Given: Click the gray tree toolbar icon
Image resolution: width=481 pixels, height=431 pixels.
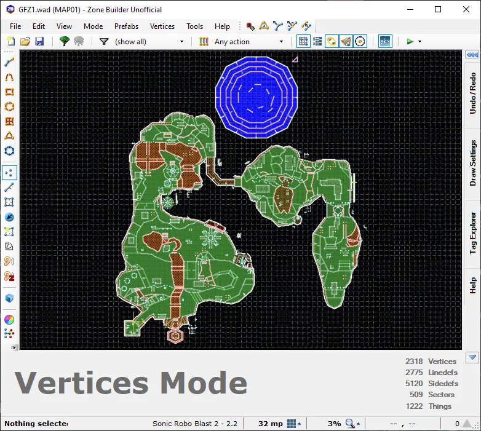Looking at the screenshot, I should [x=79, y=41].
